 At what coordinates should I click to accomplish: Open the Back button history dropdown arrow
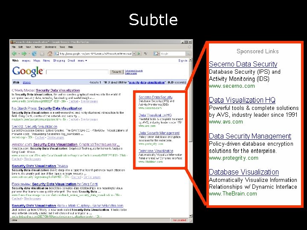tap(19, 54)
